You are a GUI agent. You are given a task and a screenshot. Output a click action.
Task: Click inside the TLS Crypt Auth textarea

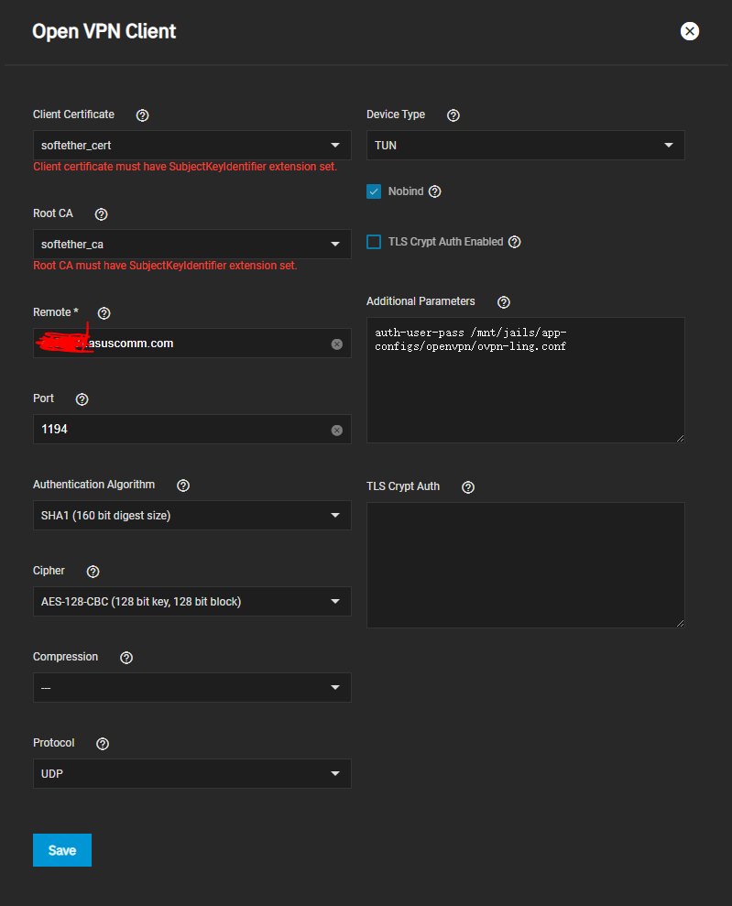point(525,563)
